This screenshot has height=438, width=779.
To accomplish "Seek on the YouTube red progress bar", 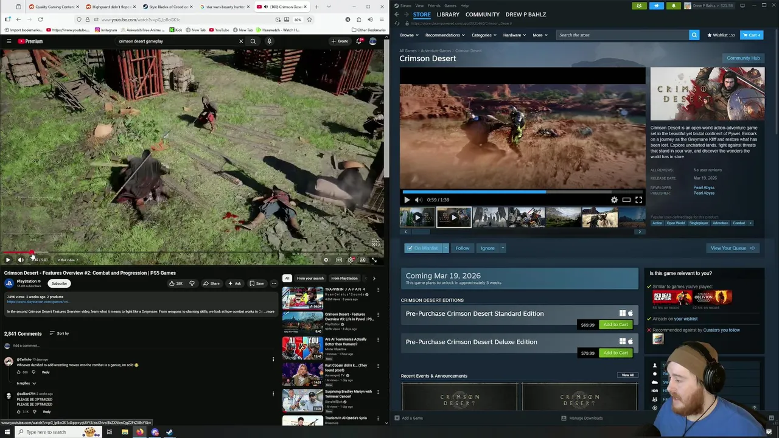I will pyautogui.click(x=192, y=253).
